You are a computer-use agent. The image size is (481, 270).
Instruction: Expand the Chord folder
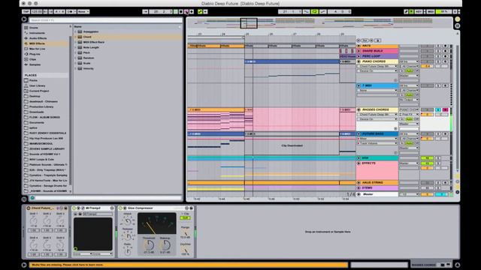pos(75,37)
